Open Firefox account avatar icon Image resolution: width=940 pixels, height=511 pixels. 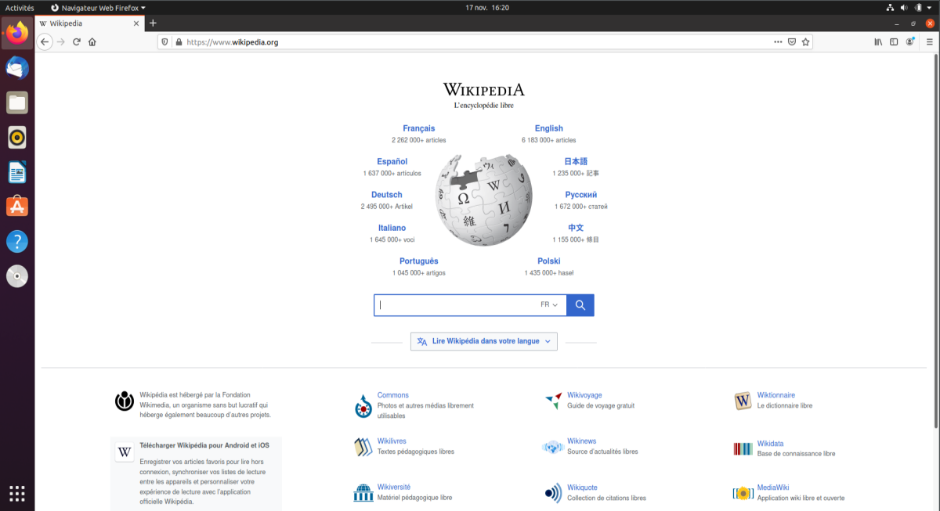909,42
